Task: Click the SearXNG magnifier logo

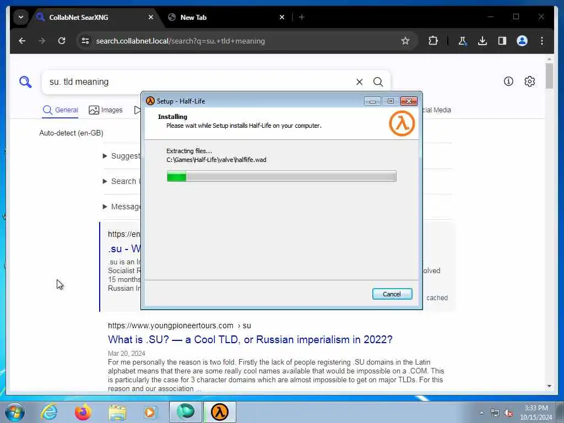Action: [25, 82]
